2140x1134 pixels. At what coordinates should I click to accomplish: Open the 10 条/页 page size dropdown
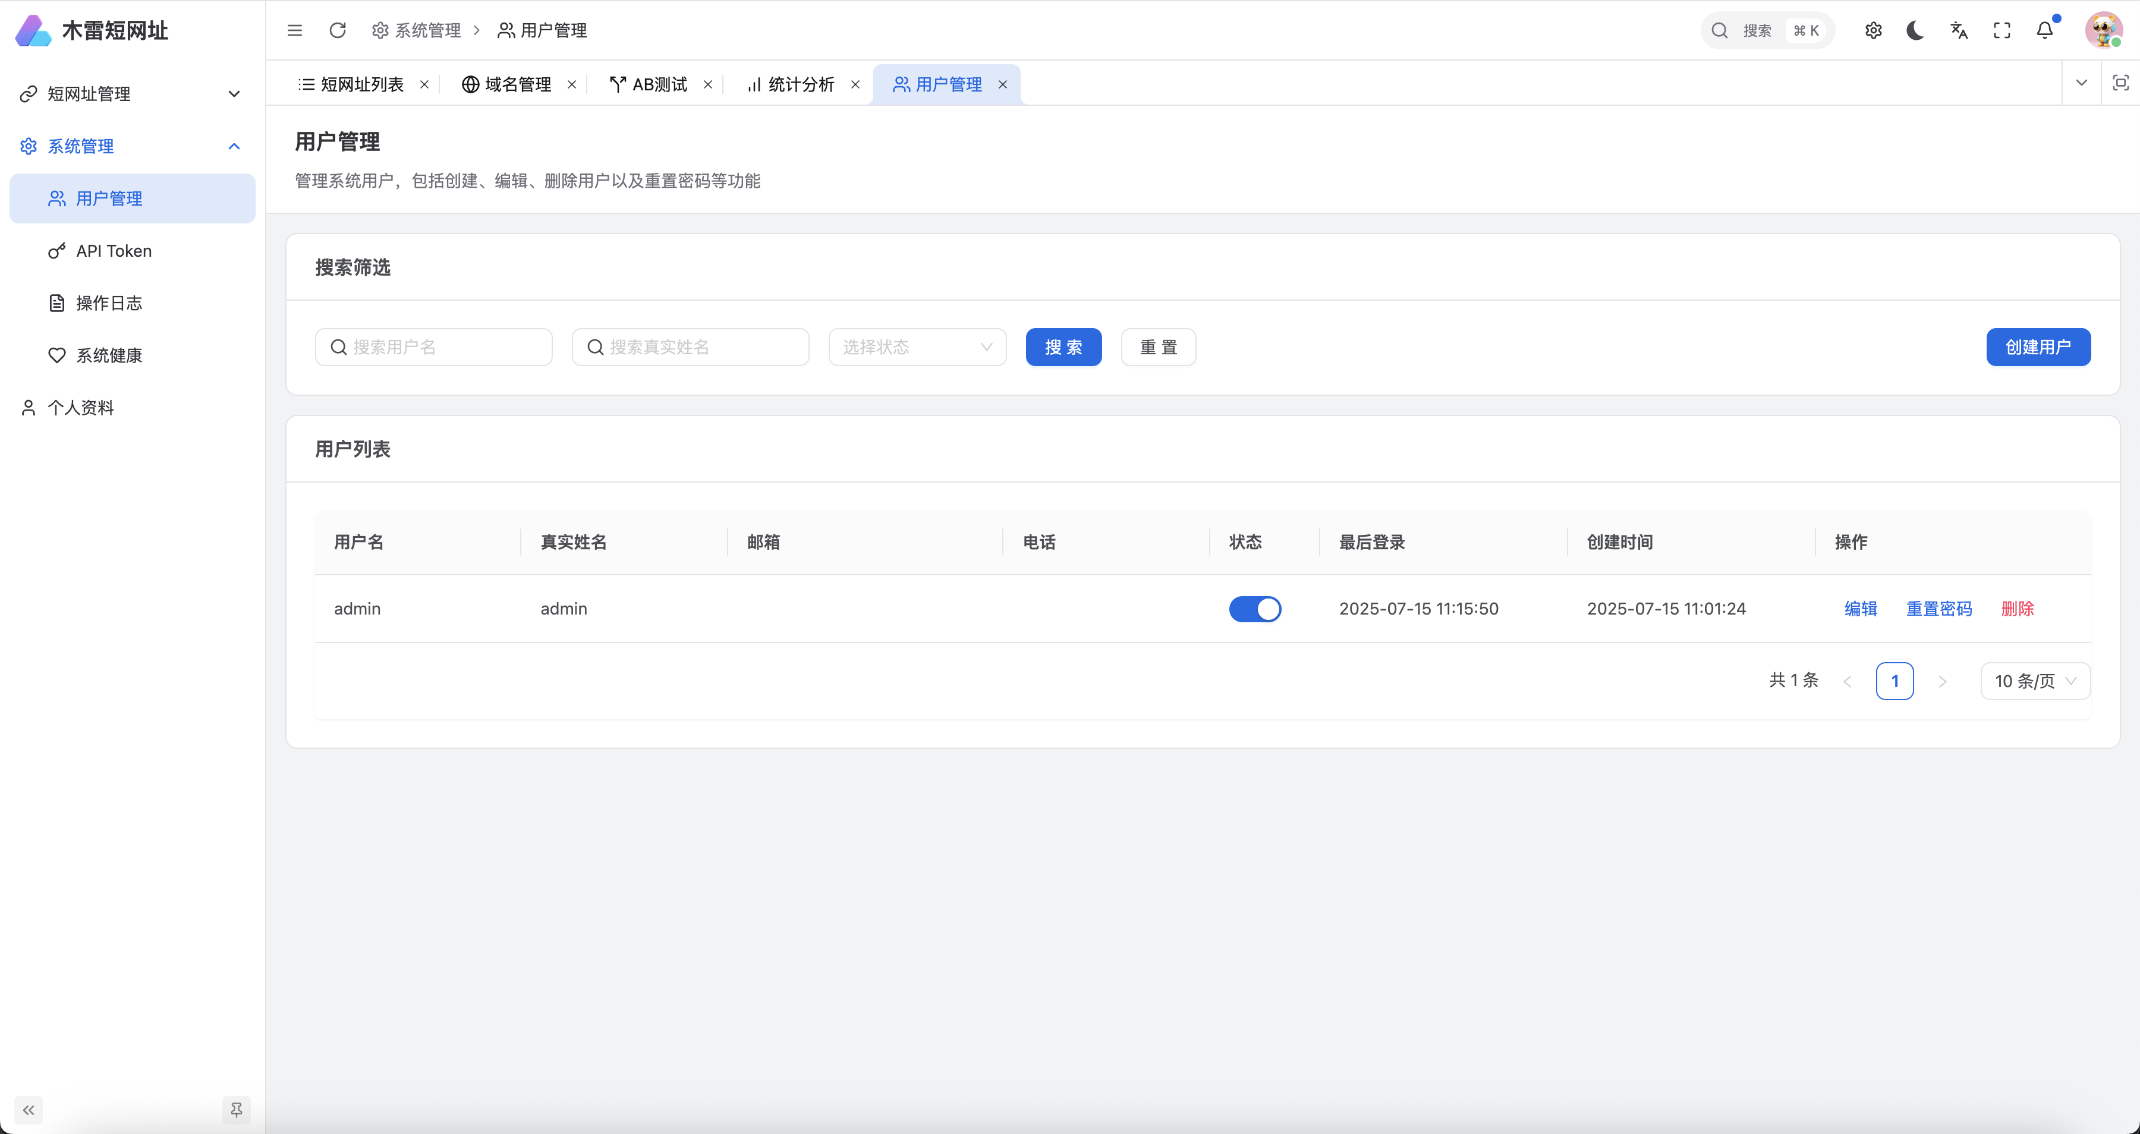(x=2035, y=681)
